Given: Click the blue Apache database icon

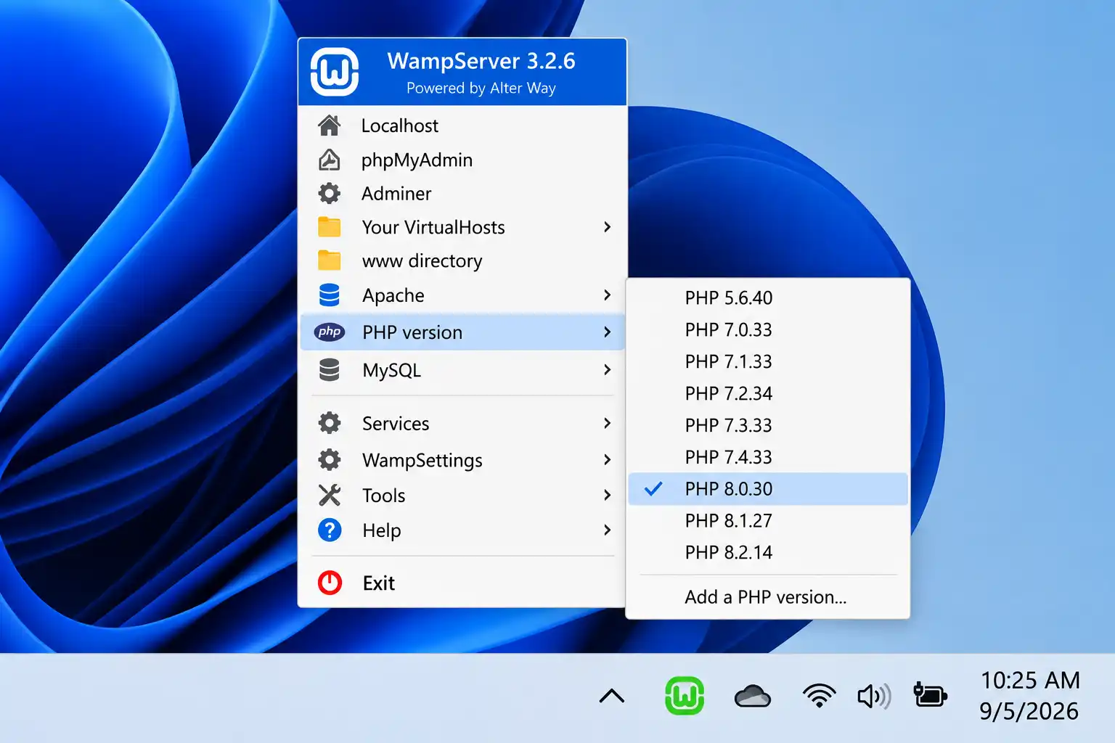Looking at the screenshot, I should pyautogui.click(x=330, y=295).
